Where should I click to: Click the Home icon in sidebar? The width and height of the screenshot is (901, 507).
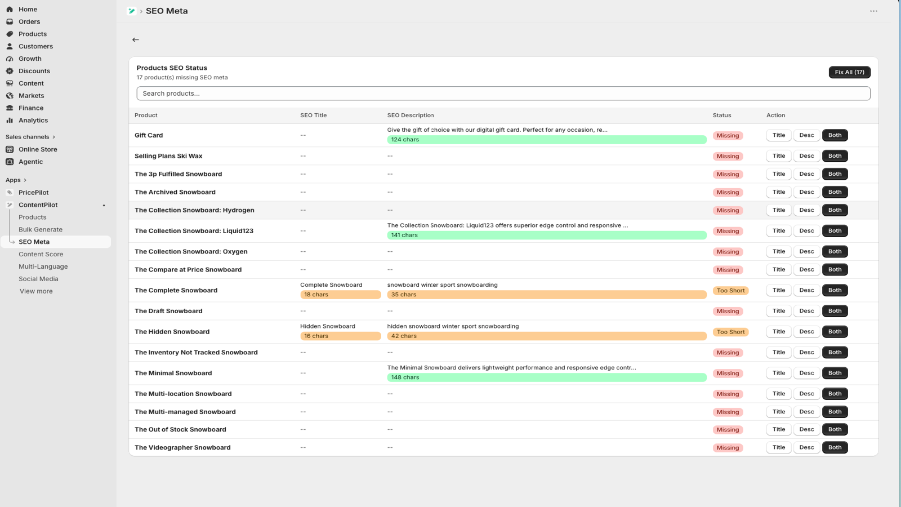coord(10,9)
